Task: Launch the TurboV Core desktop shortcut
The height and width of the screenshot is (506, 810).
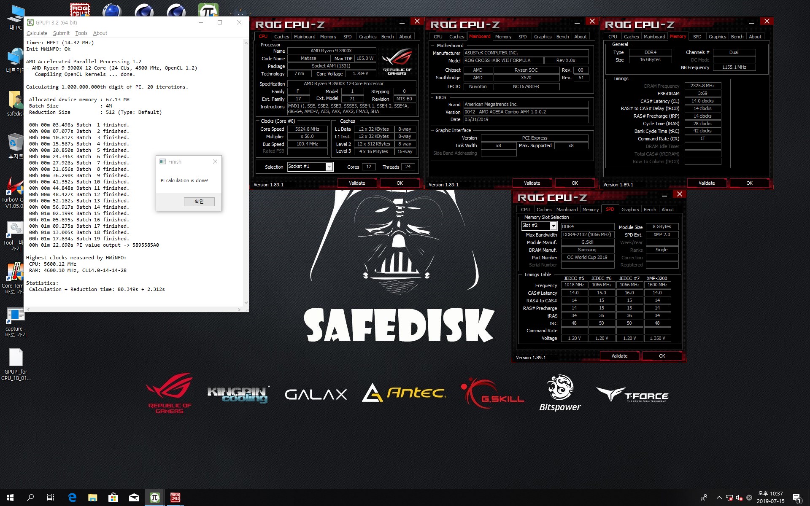Action: coord(13,192)
